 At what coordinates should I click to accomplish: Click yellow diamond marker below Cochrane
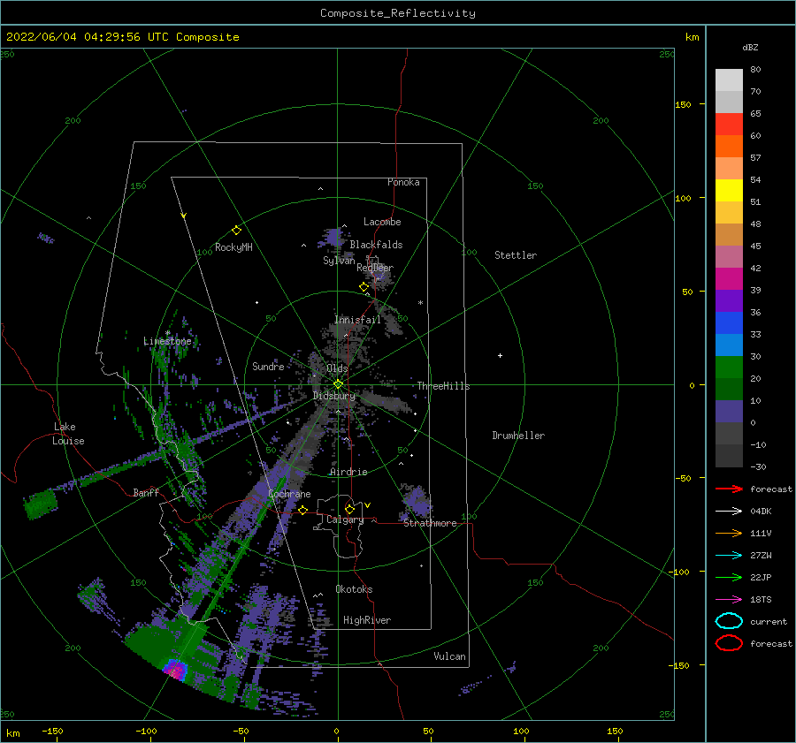click(x=302, y=510)
